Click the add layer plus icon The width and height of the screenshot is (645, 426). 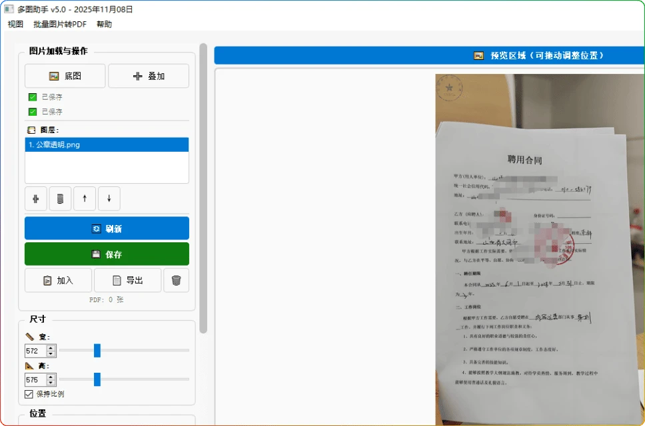pyautogui.click(x=35, y=198)
